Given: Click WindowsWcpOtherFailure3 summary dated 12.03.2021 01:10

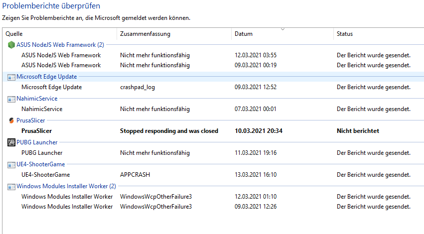Looking at the screenshot, I should click(156, 197).
